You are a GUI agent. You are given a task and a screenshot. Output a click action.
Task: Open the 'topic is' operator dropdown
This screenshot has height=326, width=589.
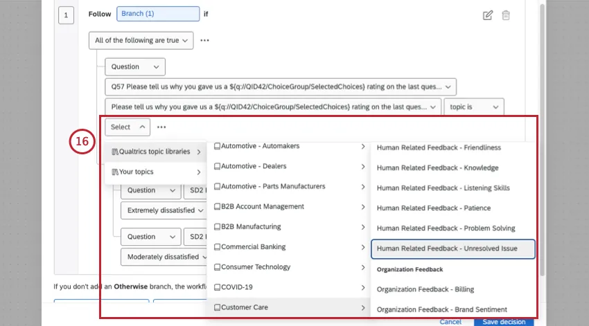pos(474,107)
